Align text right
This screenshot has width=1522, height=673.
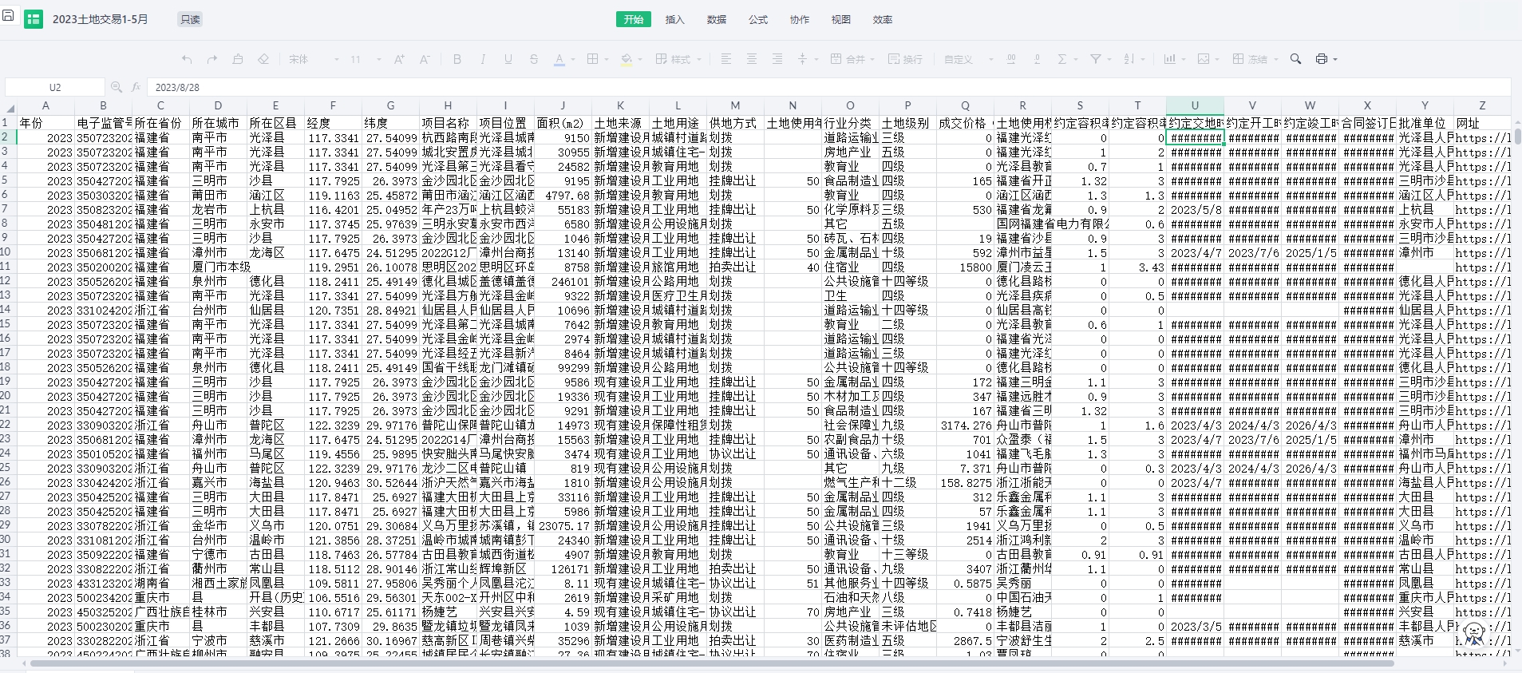[777, 59]
